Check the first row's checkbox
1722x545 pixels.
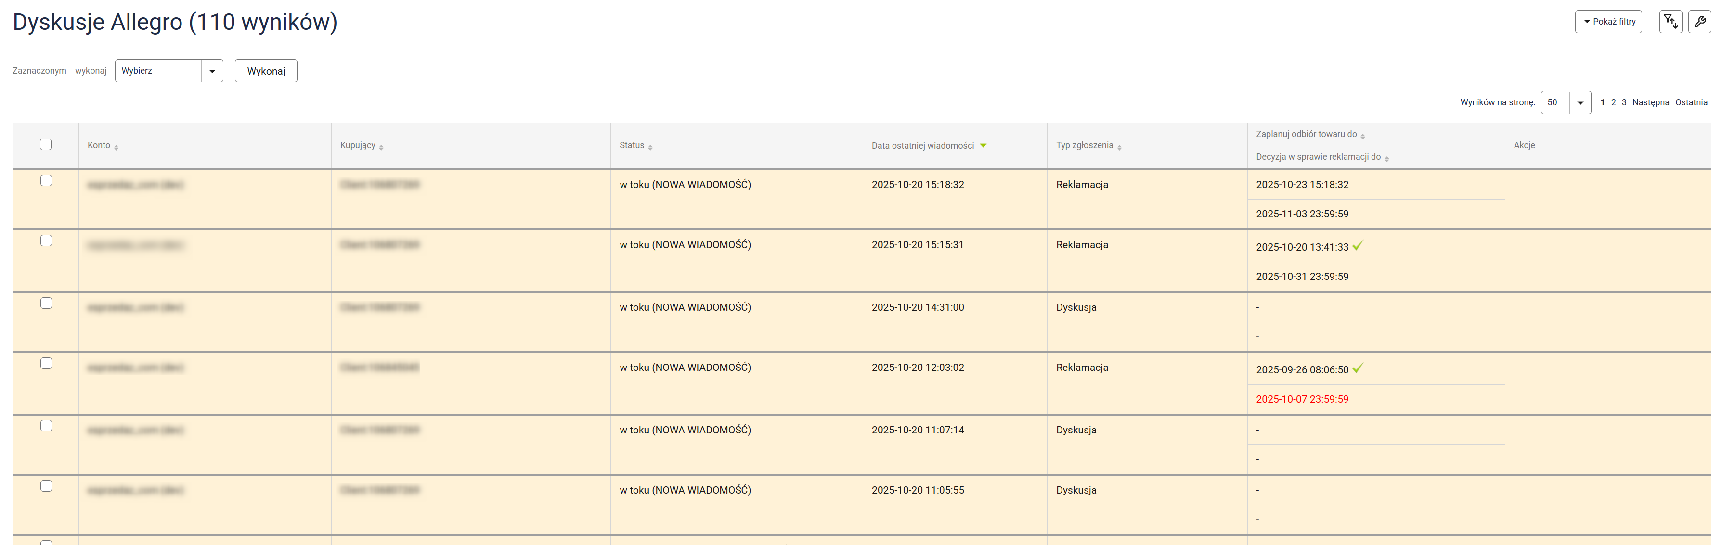[46, 180]
